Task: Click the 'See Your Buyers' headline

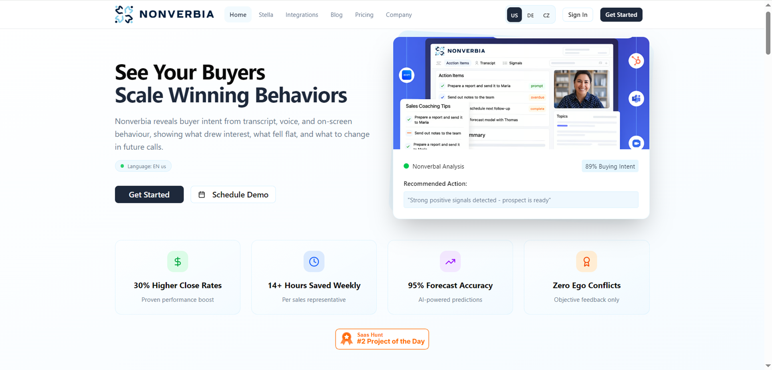Action: (190, 72)
